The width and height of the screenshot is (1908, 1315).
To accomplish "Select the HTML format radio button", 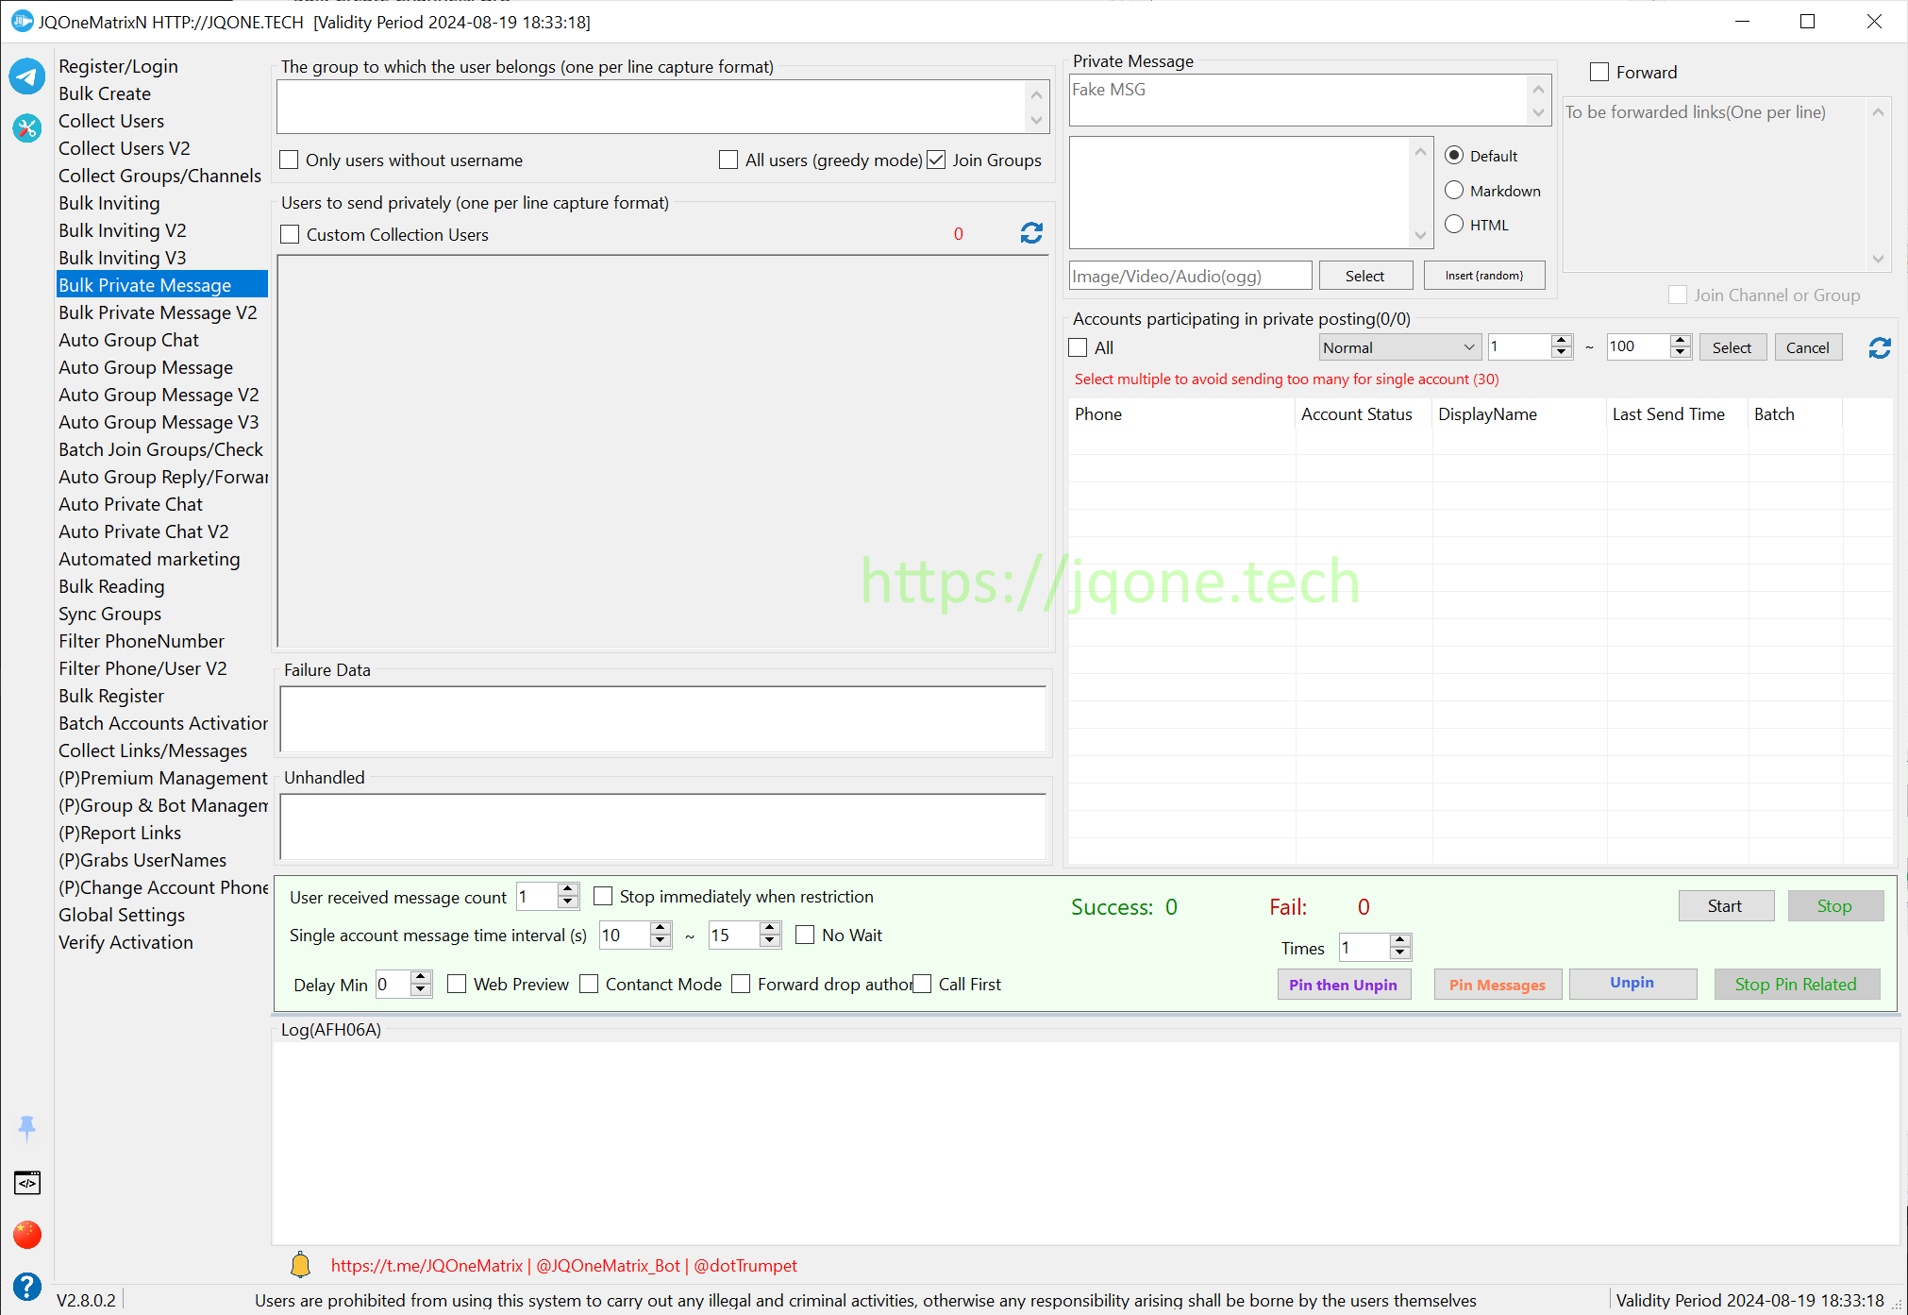I will click(1454, 225).
